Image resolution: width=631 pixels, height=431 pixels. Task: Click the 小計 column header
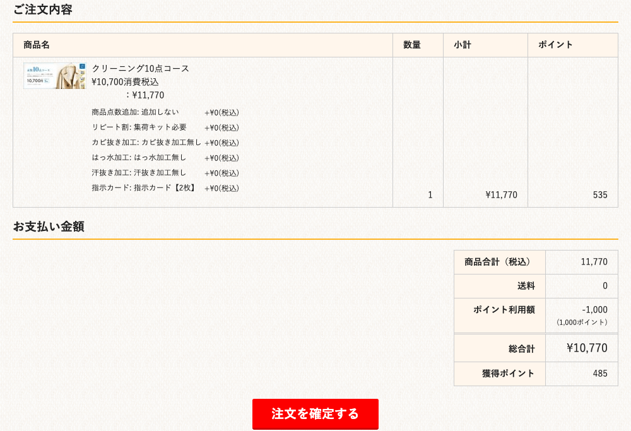click(463, 45)
